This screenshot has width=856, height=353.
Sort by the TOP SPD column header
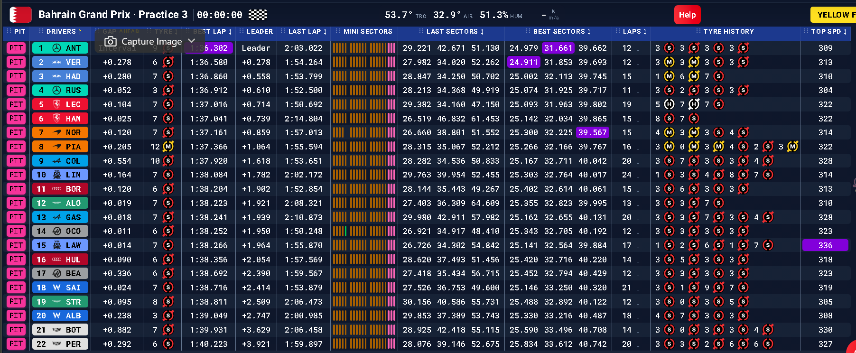(825, 31)
